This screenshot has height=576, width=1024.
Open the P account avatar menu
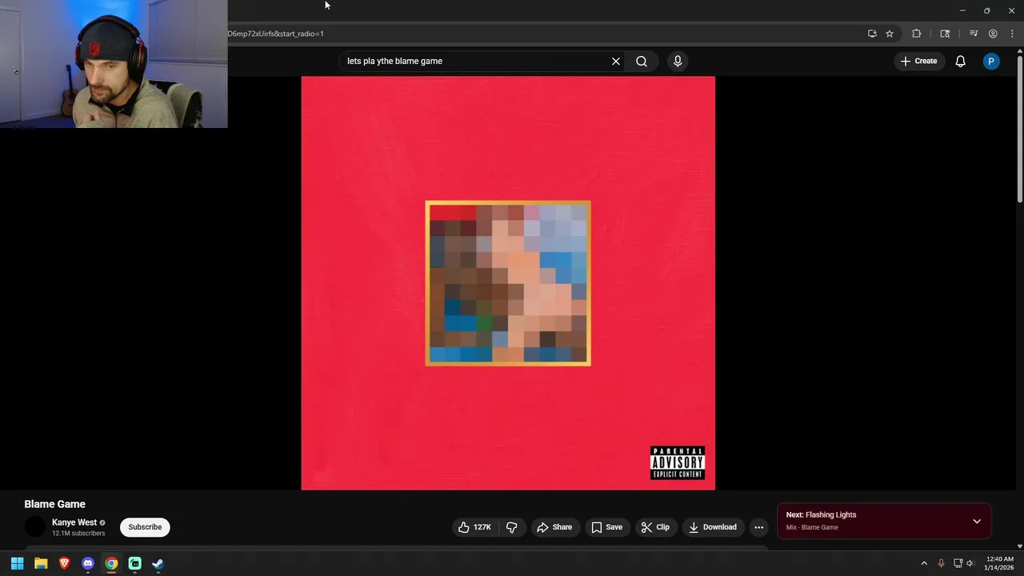[x=991, y=61]
